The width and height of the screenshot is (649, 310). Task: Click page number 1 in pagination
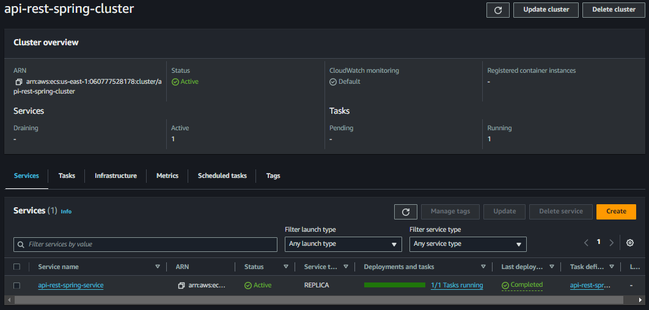(598, 242)
